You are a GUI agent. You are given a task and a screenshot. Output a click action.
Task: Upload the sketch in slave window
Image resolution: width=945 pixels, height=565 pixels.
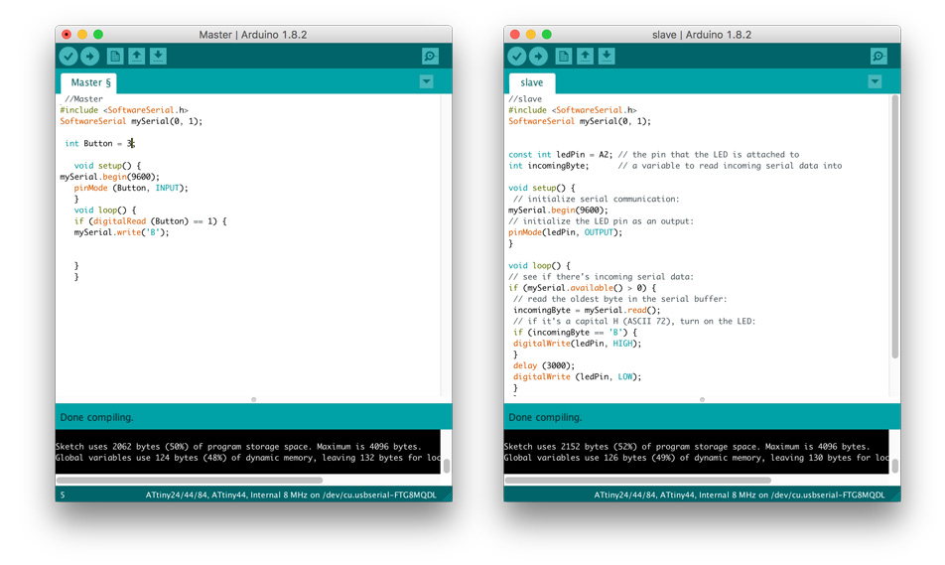[538, 56]
